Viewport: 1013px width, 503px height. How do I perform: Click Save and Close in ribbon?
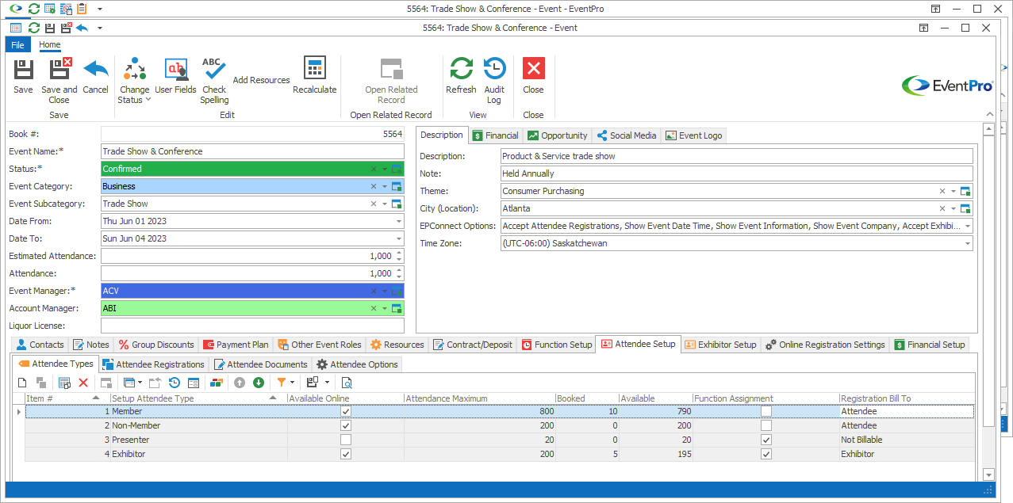coord(59,80)
